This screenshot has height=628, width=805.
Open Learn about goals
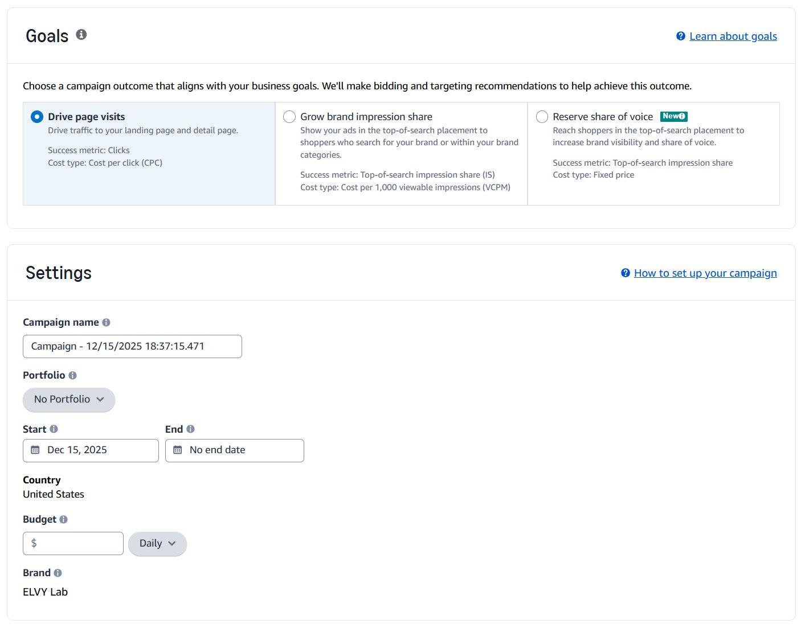733,36
